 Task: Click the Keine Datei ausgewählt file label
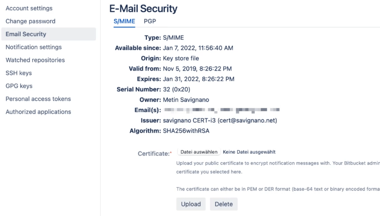249,152
